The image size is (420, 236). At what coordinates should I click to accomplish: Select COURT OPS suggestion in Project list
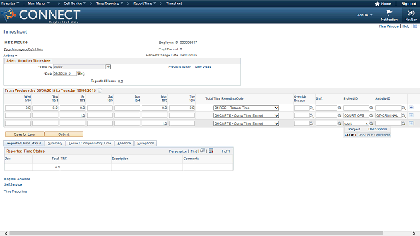coord(367,135)
